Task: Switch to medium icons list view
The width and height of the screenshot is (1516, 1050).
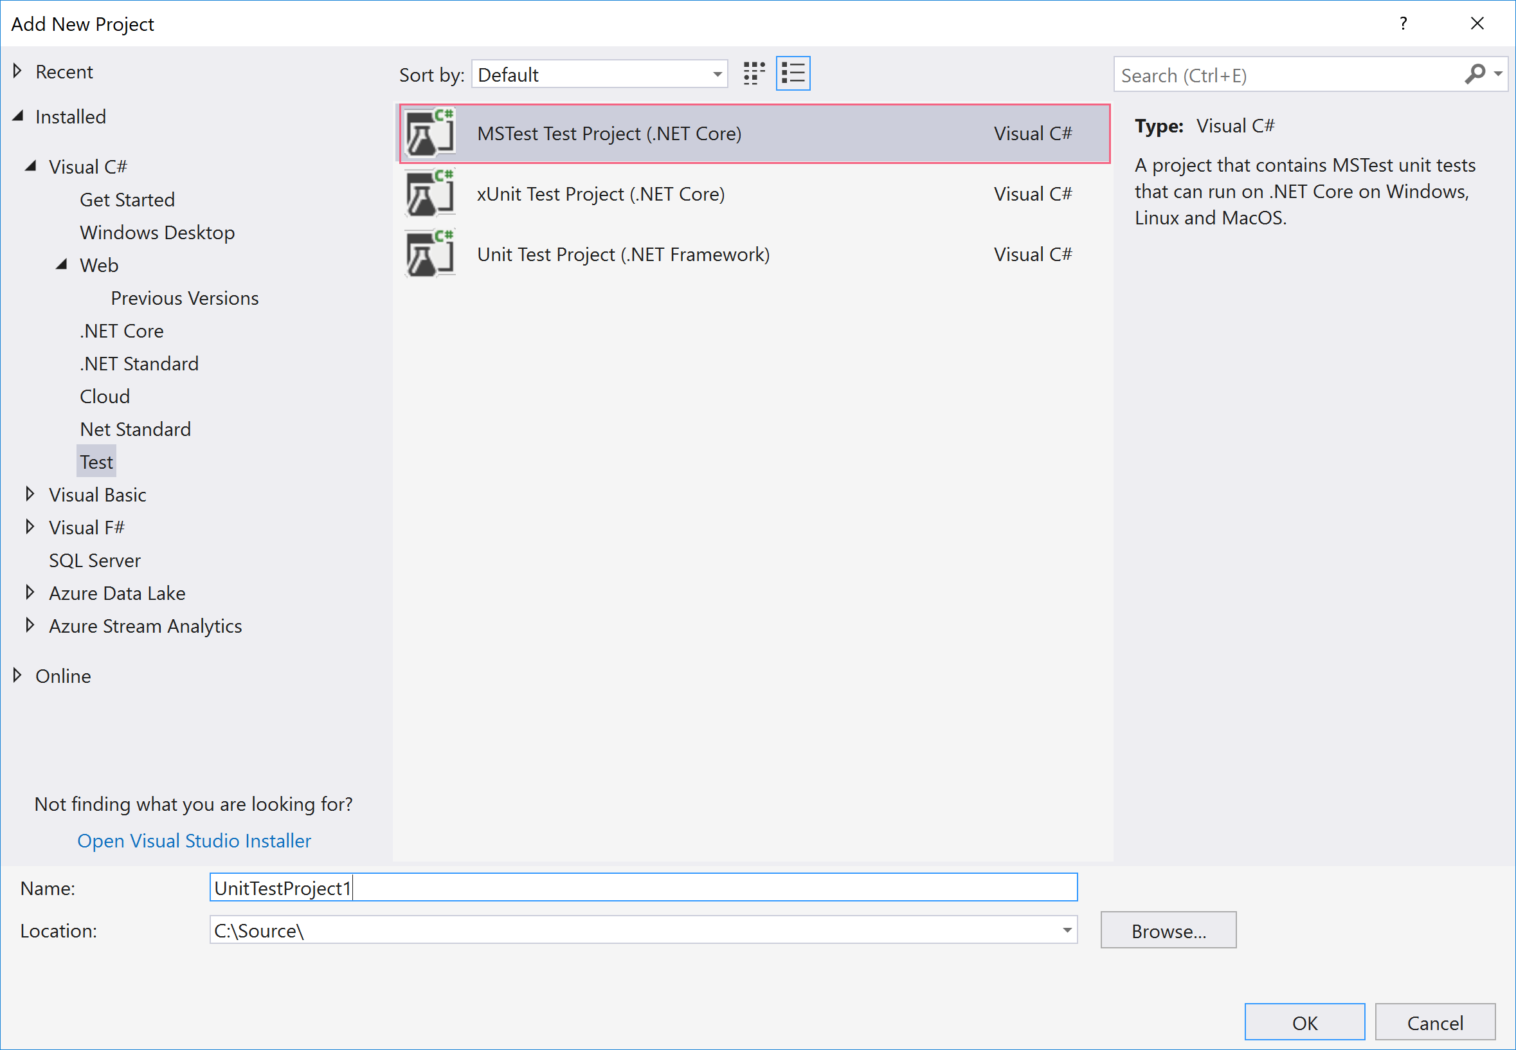Action: pyautogui.click(x=793, y=74)
